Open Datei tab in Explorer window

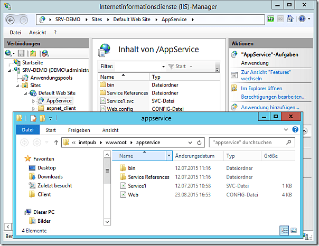27,130
